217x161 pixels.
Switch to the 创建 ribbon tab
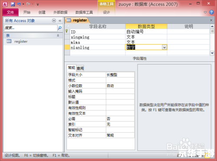pyautogui.click(x=42, y=12)
